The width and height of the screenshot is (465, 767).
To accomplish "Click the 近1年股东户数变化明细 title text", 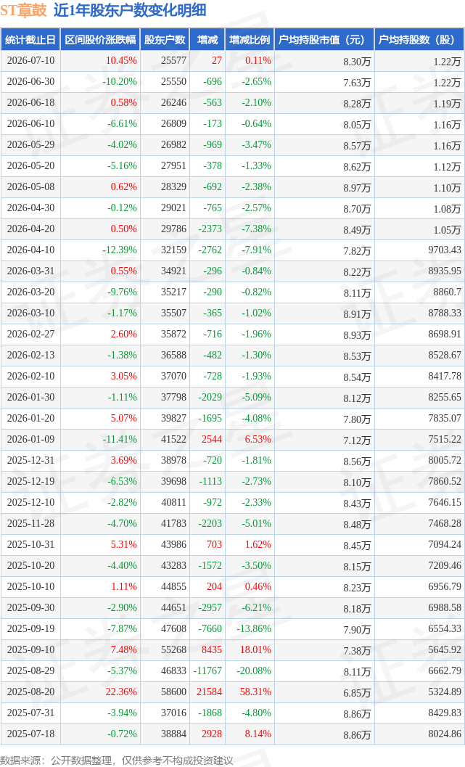I will pyautogui.click(x=130, y=10).
